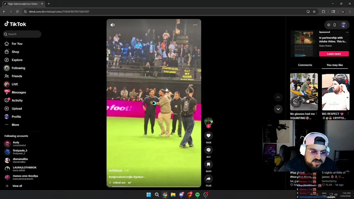The width and height of the screenshot is (354, 199).
Task: Close the Yağız Sabuncuoğlu tab
Action: point(42,4)
